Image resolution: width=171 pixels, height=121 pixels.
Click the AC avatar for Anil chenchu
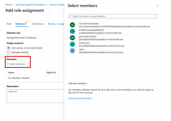pyautogui.click(x=72, y=25)
